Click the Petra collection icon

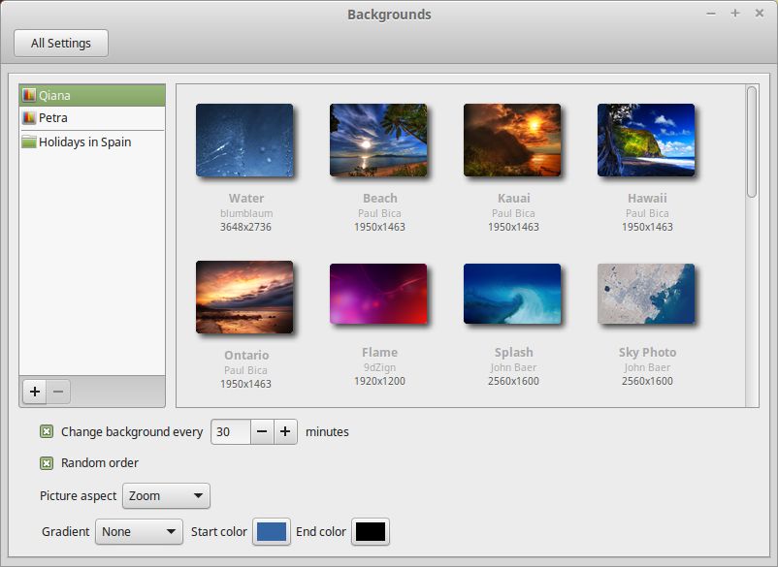click(29, 118)
